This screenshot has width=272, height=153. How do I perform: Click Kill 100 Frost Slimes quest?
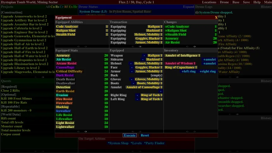(16, 99)
